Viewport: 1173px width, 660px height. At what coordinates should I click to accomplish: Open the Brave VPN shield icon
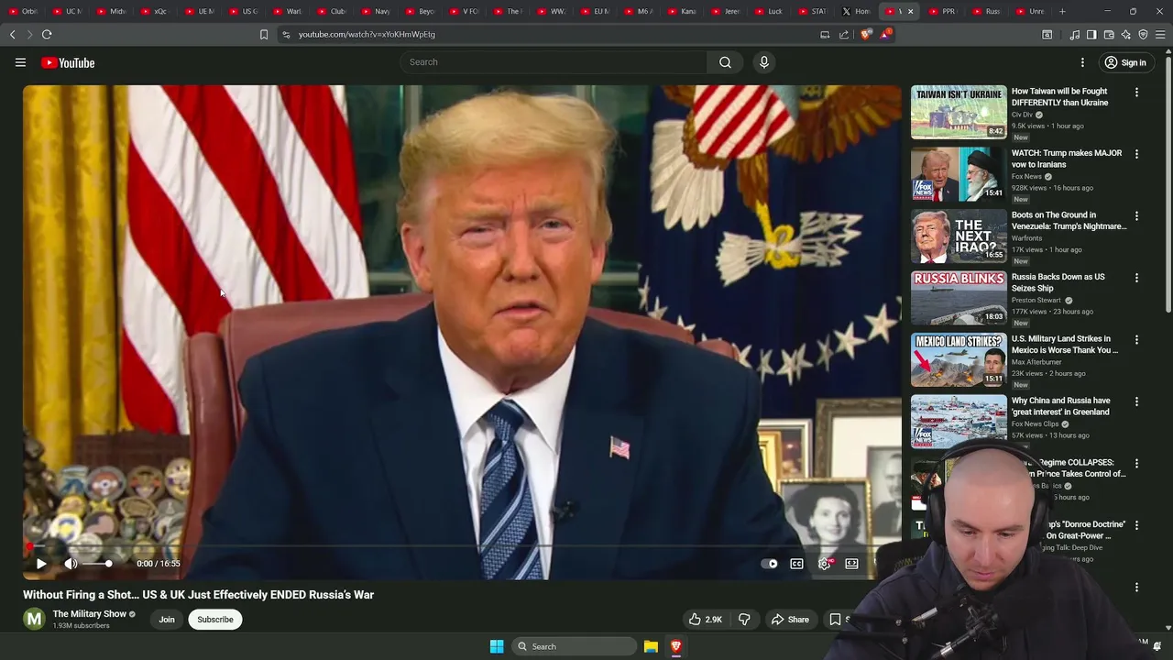pos(1143,35)
